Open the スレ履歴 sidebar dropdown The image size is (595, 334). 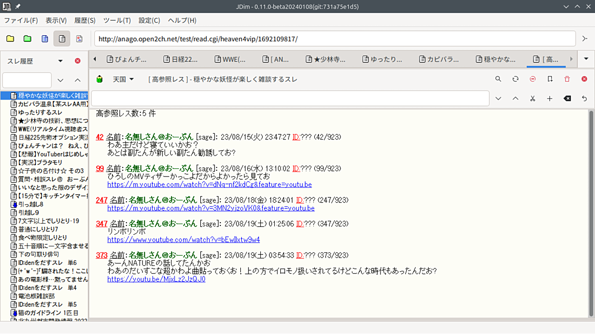[x=61, y=61]
